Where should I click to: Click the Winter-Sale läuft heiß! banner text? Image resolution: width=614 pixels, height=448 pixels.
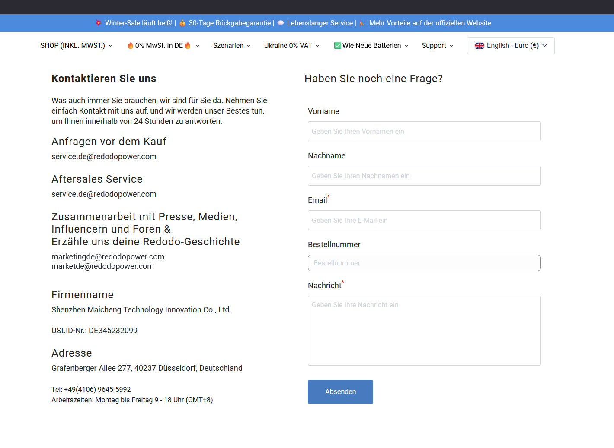[x=139, y=23]
